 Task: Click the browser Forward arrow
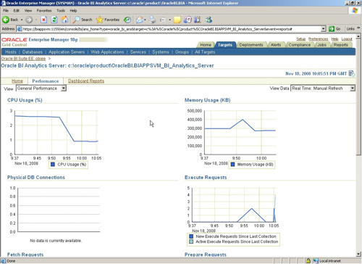click(29, 20)
